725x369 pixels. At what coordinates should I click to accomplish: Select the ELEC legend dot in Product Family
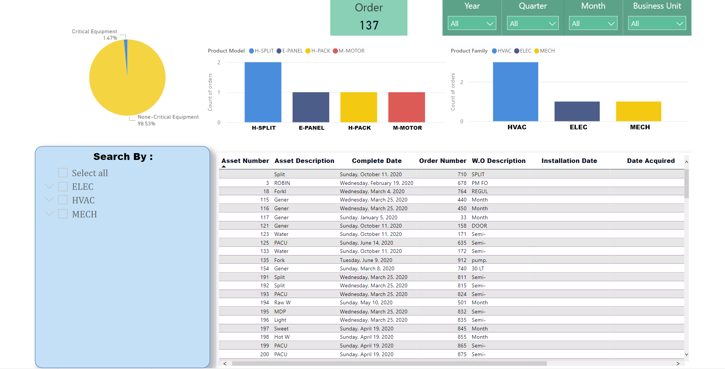[x=516, y=51]
